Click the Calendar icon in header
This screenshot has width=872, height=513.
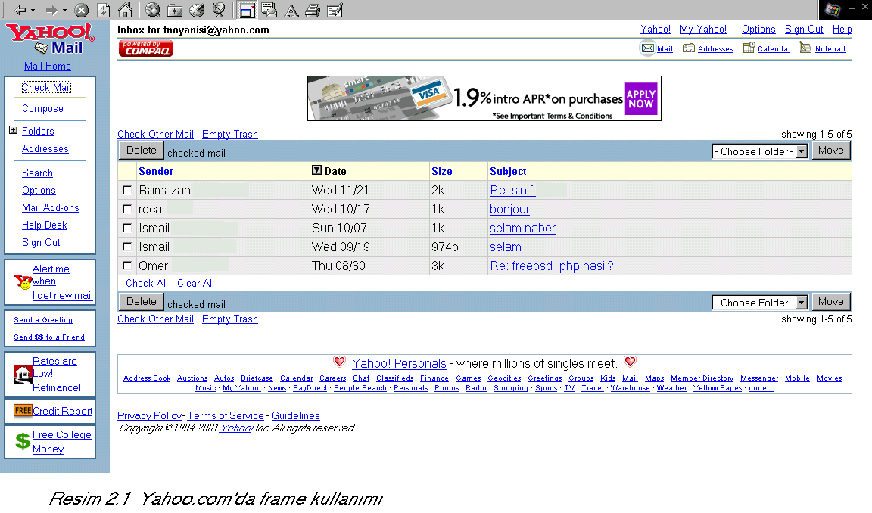click(x=749, y=48)
